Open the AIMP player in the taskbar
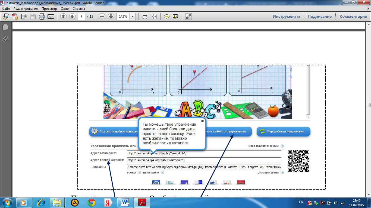 pyautogui.click(x=75, y=202)
